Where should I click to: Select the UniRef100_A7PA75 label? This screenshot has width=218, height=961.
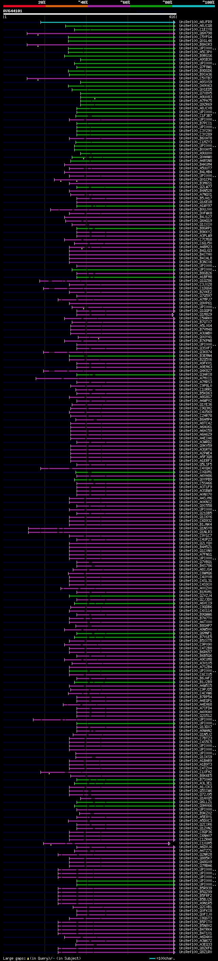(x=196, y=101)
